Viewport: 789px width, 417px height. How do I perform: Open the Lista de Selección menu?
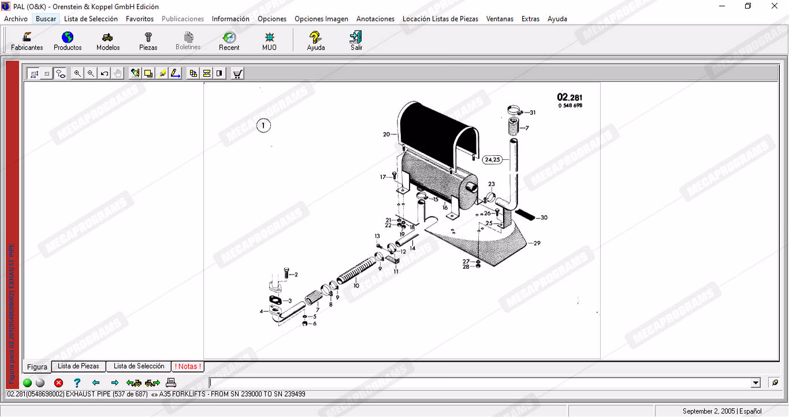pos(91,18)
